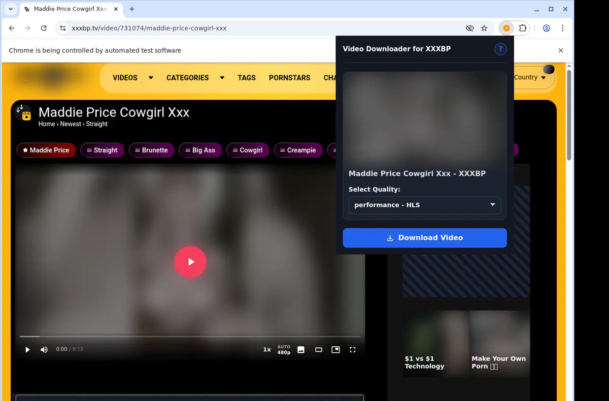Open the Country selector dropdown
The image size is (609, 401).
point(530,78)
